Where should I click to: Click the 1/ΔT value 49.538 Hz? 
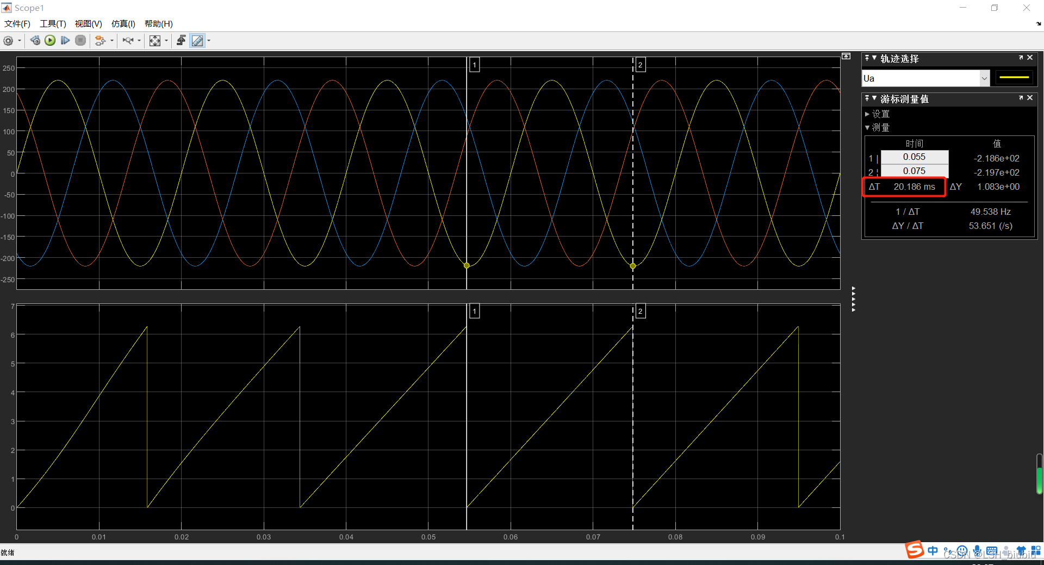[991, 212]
